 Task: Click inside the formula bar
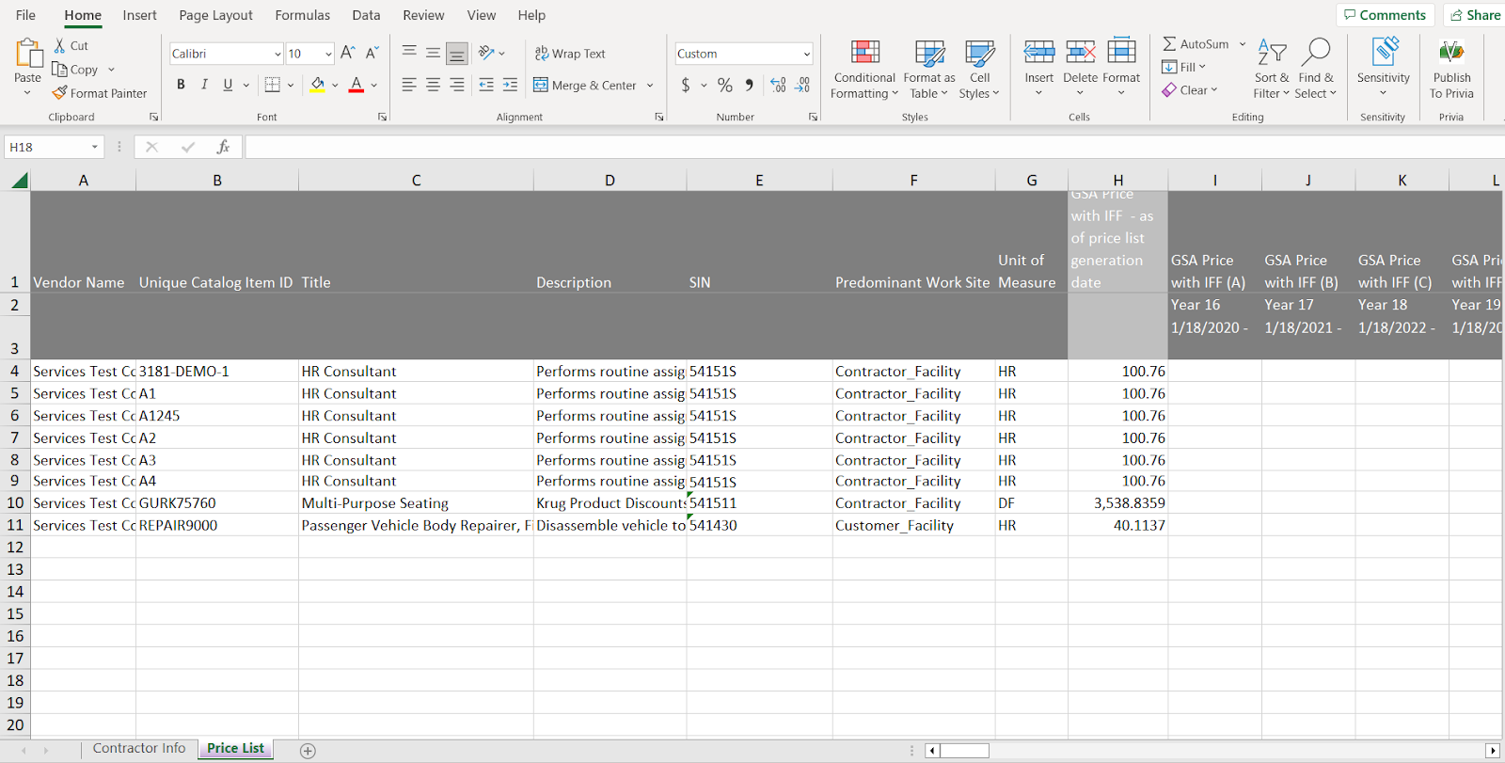[847, 147]
